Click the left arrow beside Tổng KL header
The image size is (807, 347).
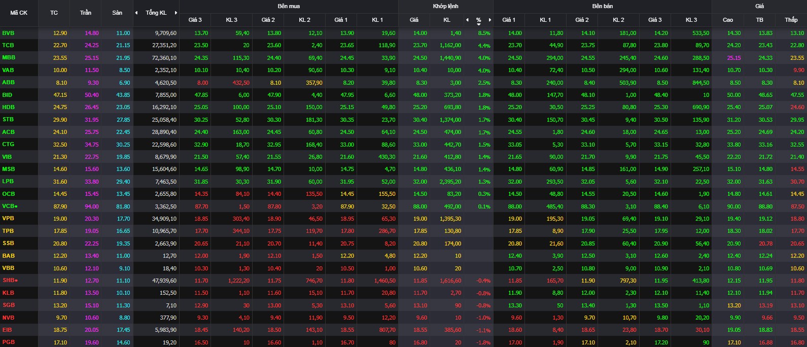click(136, 13)
